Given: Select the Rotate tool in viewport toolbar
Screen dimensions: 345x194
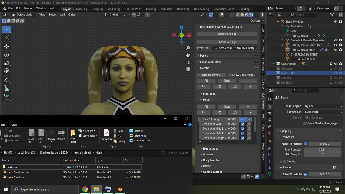Looking at the screenshot, I should (6, 55).
